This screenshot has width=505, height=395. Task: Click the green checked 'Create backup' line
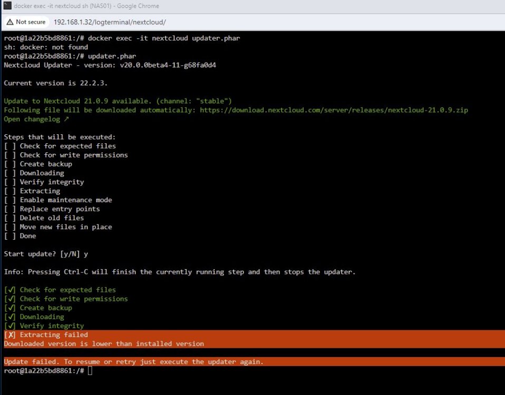[38, 308]
